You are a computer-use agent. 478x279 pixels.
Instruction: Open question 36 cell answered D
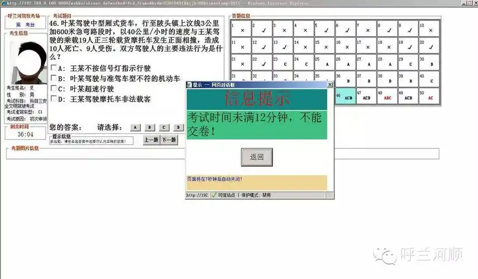point(346,79)
